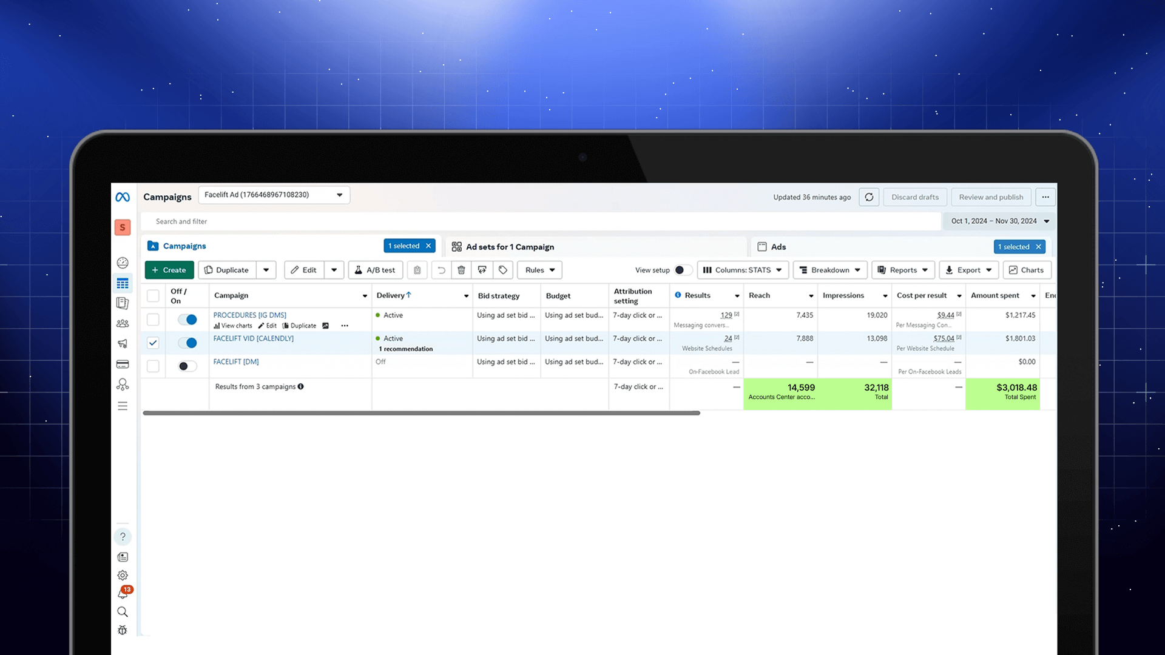1165x655 pixels.
Task: Open the date range Oct 1 – Nov 30 dropdown
Action: point(999,221)
